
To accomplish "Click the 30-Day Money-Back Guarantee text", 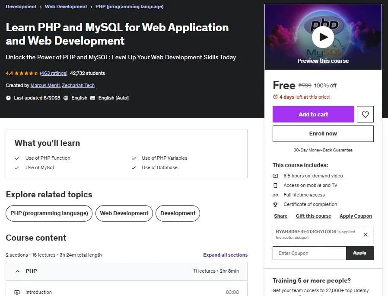I will (323, 150).
